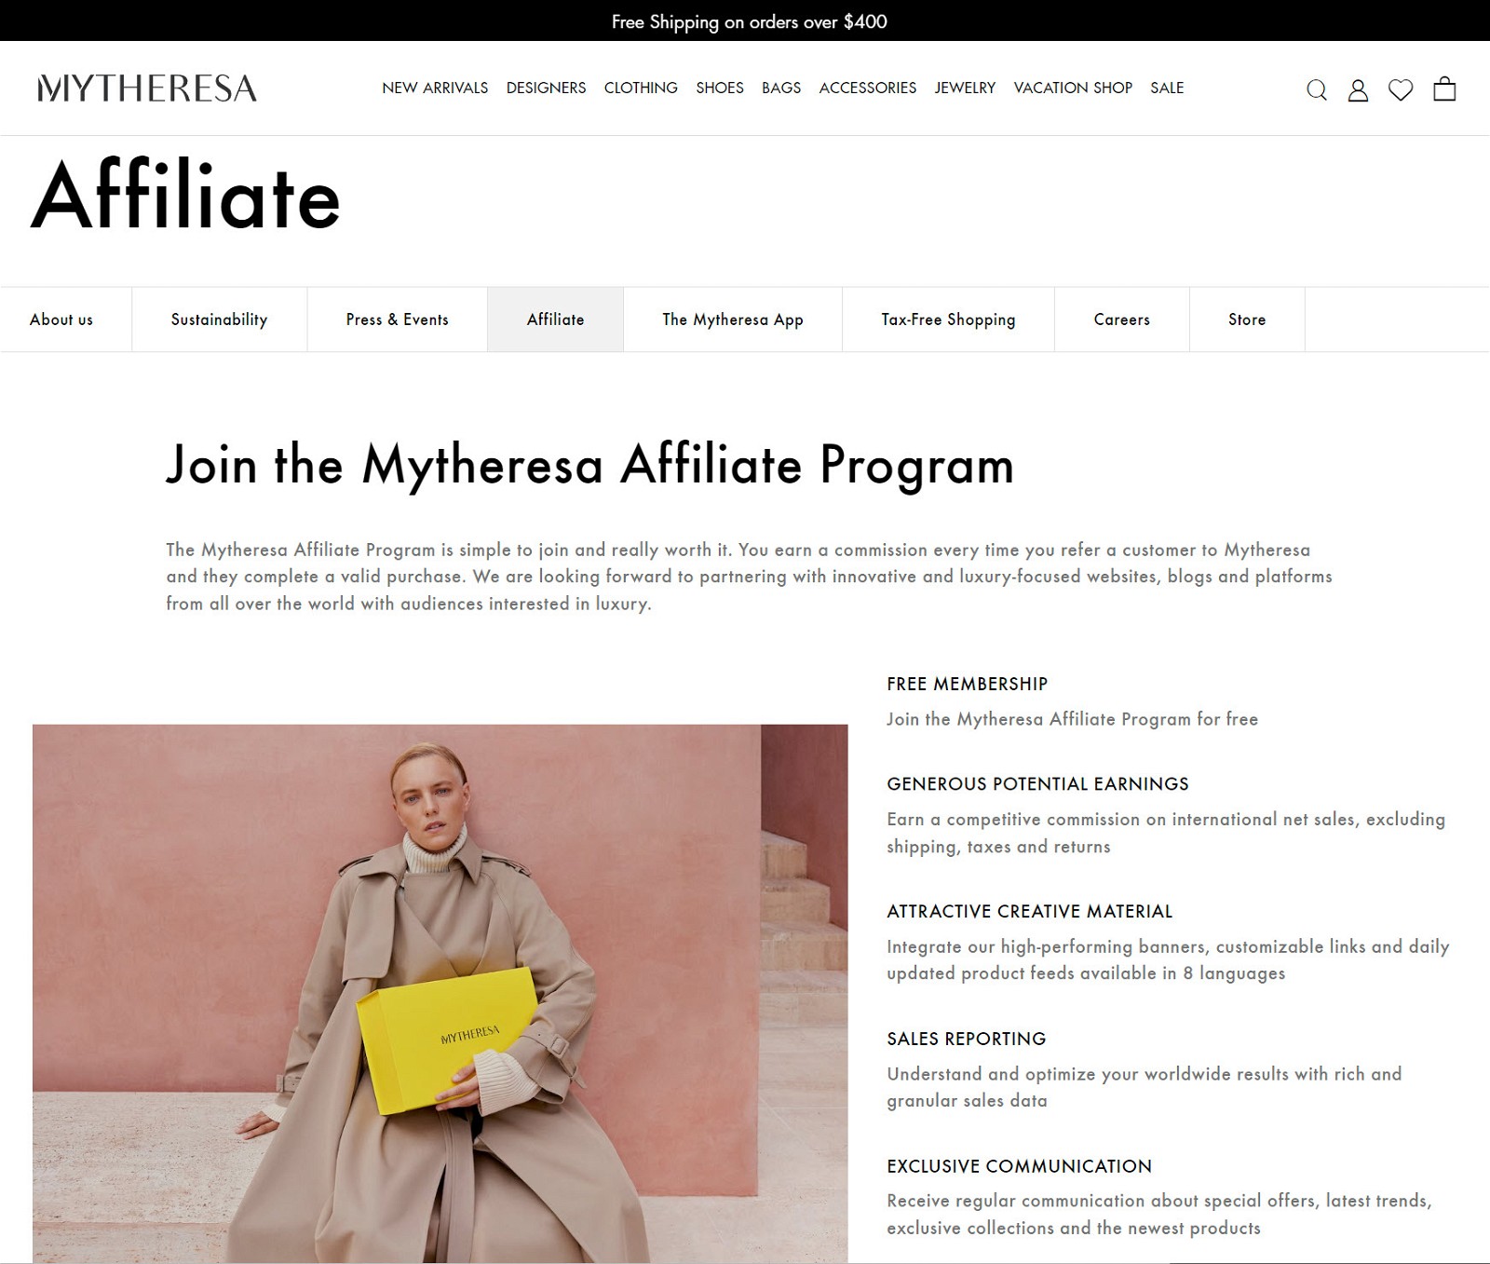Switch to the About us tab

point(61,319)
